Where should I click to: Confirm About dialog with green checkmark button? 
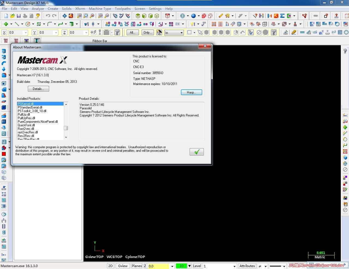[197, 152]
